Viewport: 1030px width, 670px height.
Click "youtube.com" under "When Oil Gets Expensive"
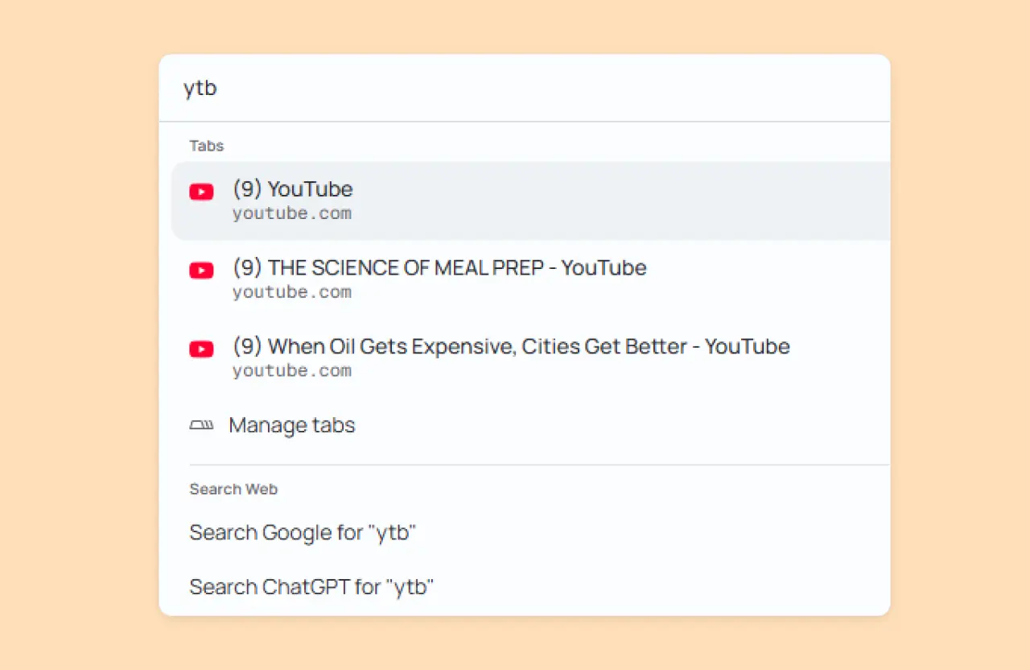coord(292,371)
